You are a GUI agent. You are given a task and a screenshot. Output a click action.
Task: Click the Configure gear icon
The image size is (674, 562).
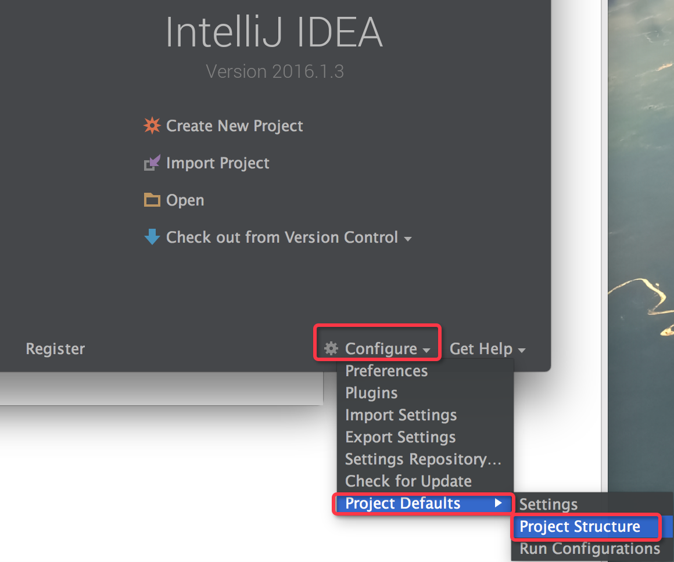pyautogui.click(x=331, y=348)
